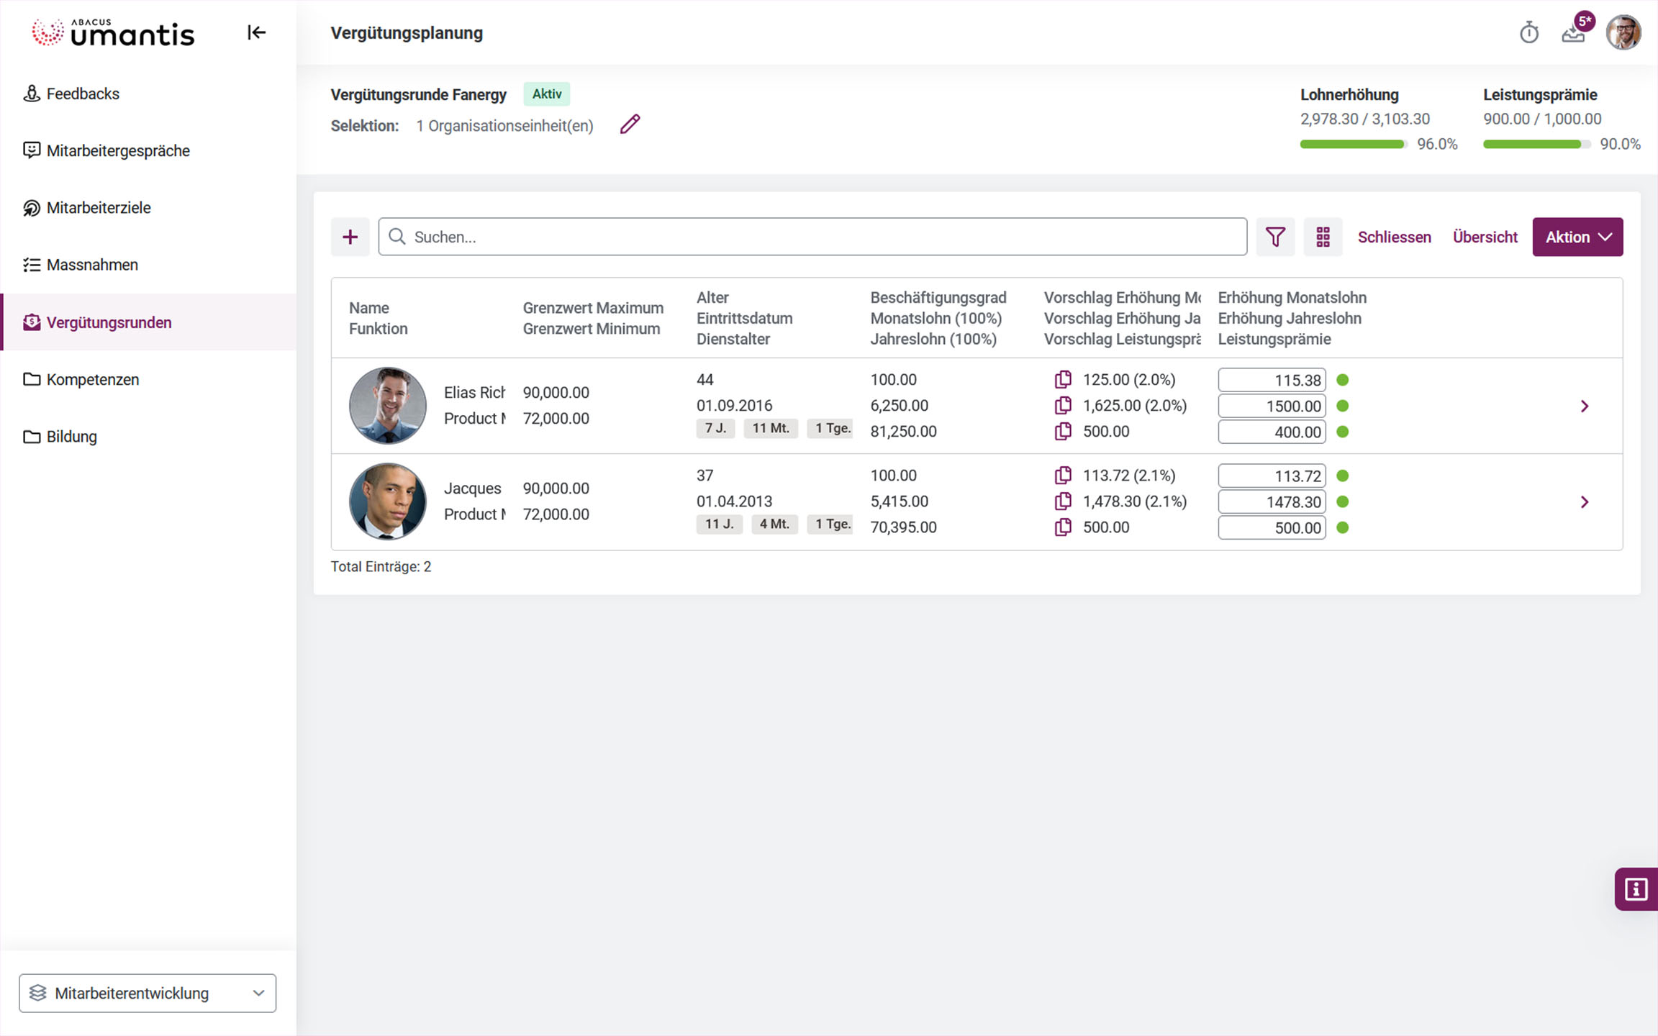
Task: Click the Schliessen link
Action: 1394,237
